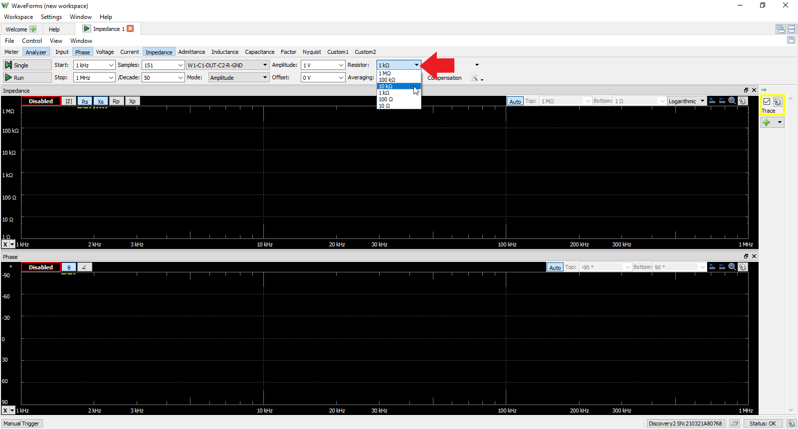798x429 pixels.
Task: Click the green Run play button
Action: click(x=27, y=77)
